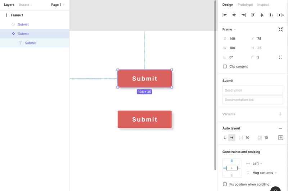Switch to the Assets tab
Viewport: 288px width, 191px height.
point(24,5)
